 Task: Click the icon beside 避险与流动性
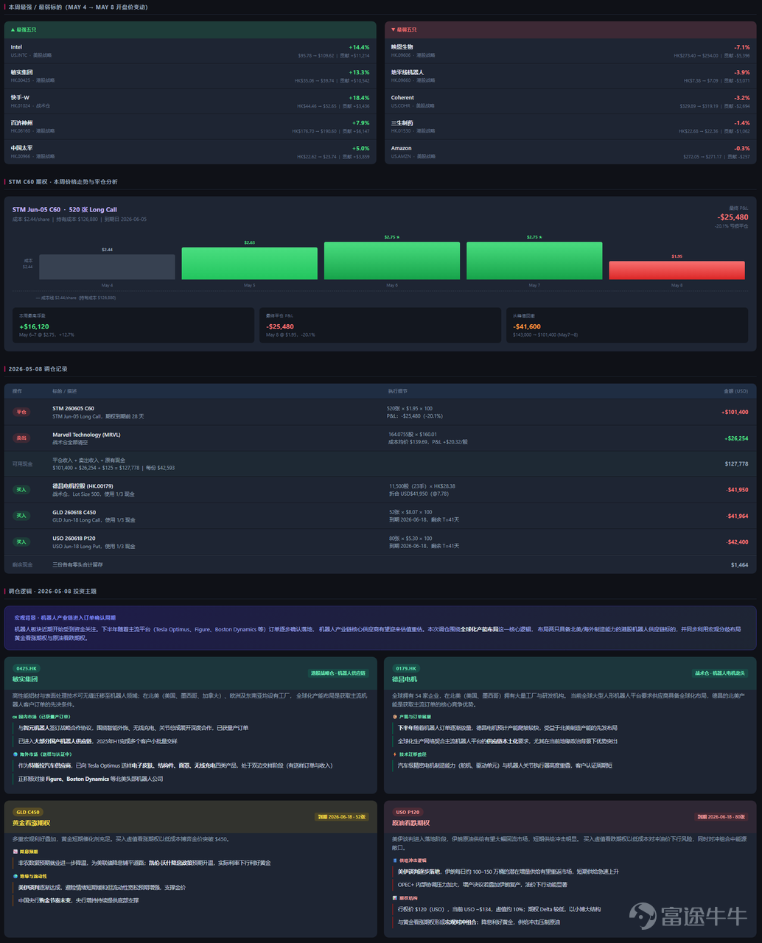(15, 876)
